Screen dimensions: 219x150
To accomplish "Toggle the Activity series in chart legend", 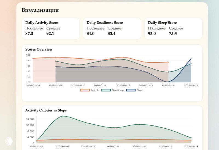I will (95, 90).
